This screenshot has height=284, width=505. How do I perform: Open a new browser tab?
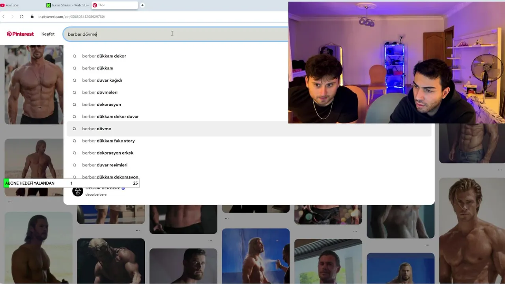coord(142,5)
